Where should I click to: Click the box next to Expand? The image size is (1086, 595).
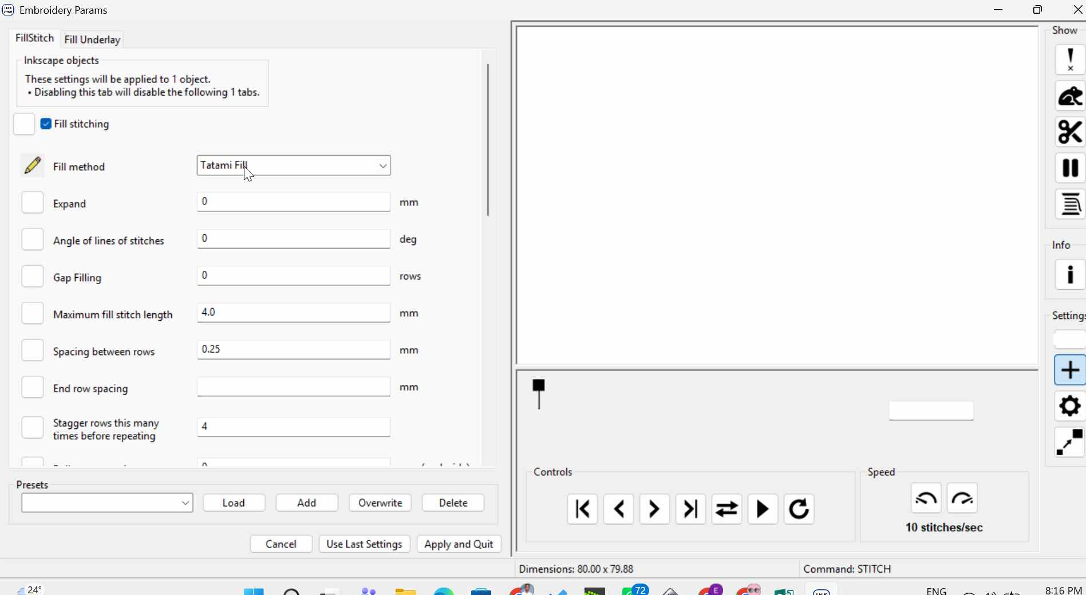pos(33,203)
